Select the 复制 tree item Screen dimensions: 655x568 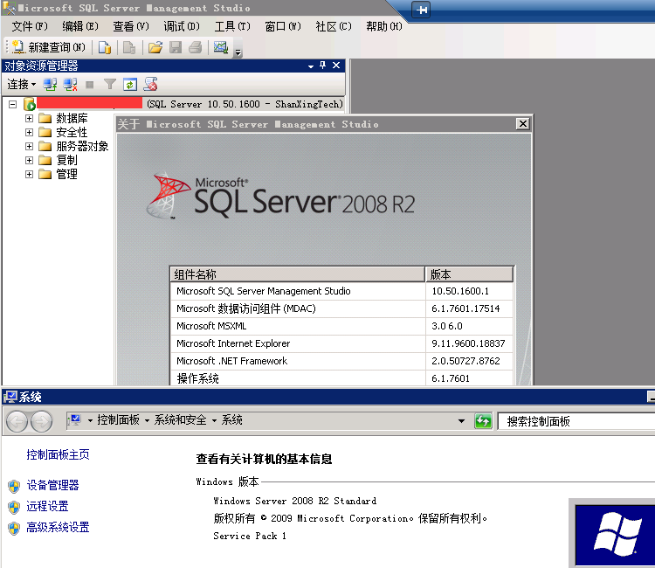point(67,160)
